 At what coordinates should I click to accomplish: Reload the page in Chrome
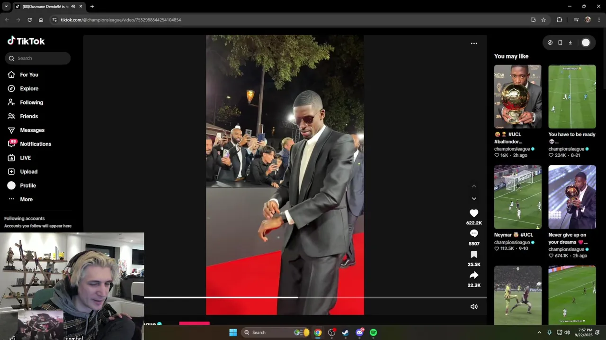click(29, 20)
